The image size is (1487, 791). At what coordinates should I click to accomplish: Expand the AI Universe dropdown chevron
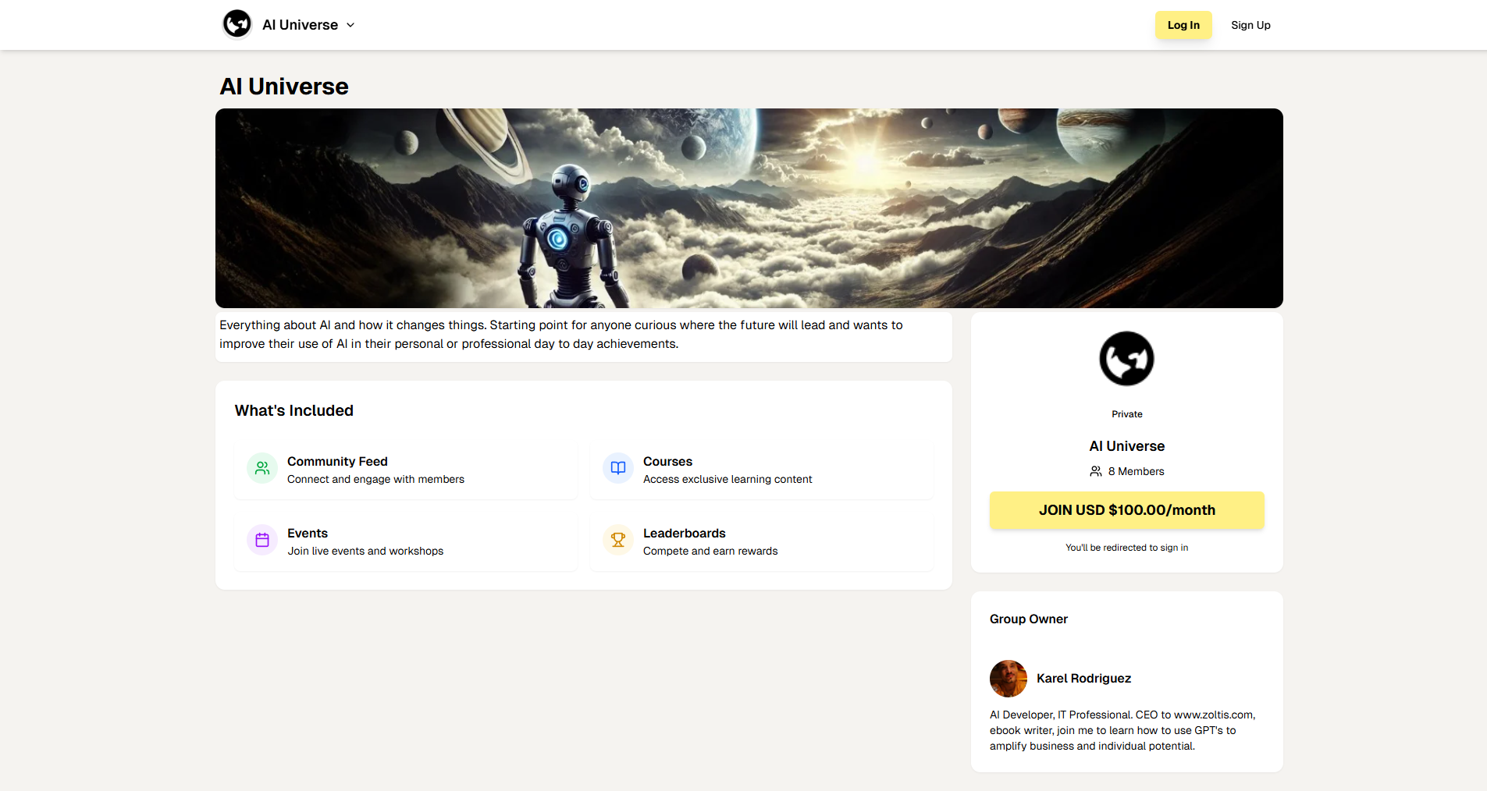coord(350,25)
